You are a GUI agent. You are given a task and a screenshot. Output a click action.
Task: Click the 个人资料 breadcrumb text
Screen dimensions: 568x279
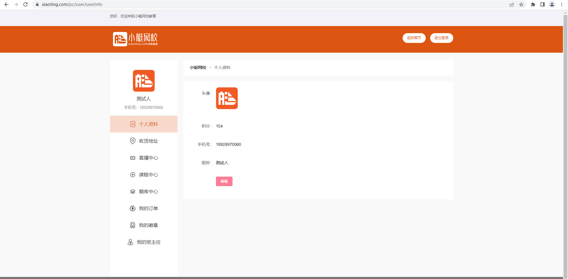point(222,67)
